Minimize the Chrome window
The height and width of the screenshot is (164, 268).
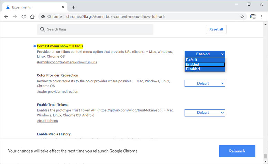click(x=237, y=4)
